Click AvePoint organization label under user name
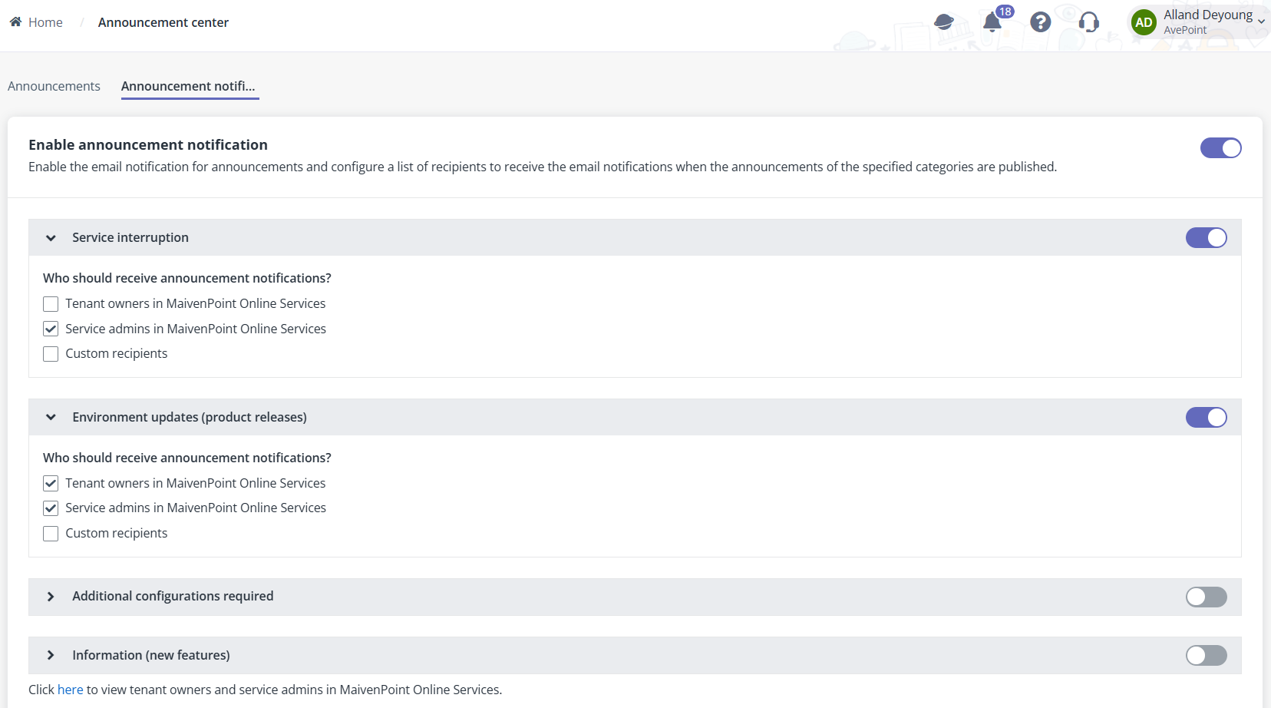This screenshot has width=1271, height=708. coord(1185,30)
